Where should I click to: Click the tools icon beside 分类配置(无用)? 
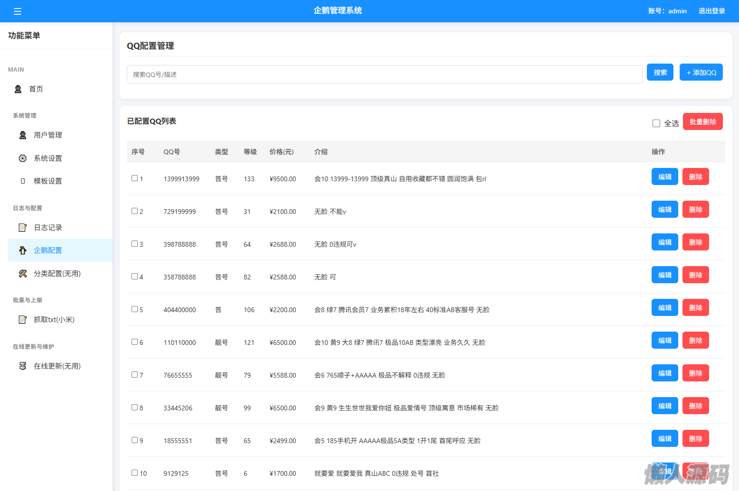pos(22,274)
